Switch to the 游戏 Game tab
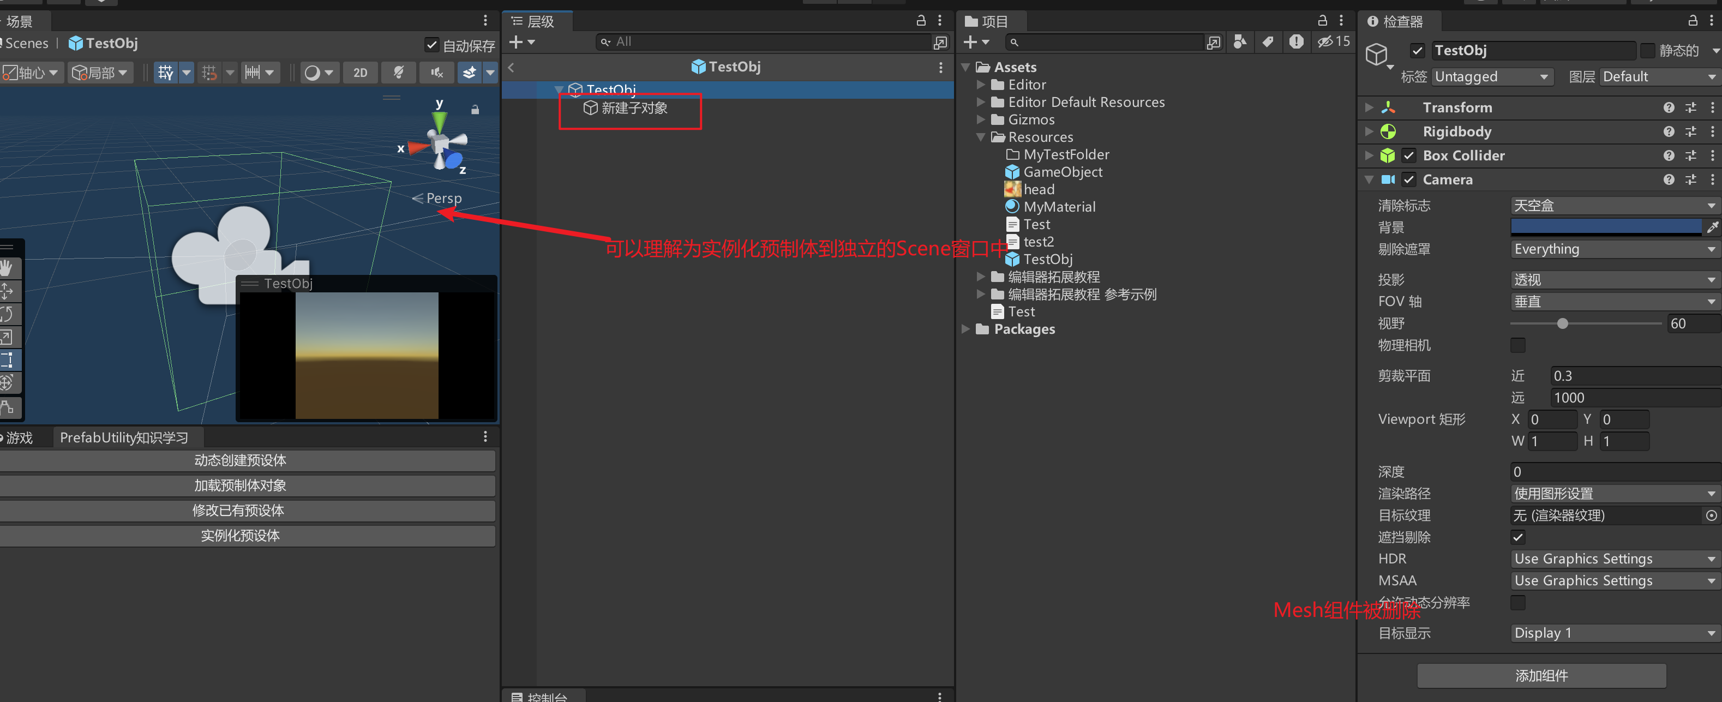The image size is (1722, 702). click(x=19, y=437)
